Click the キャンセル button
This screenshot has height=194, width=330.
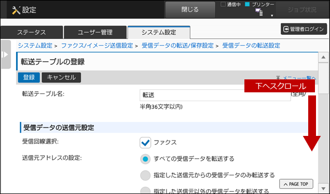pyautogui.click(x=61, y=77)
